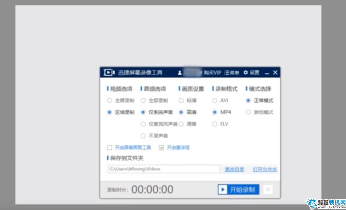Click the 迅捷屏幕录像工具 app logo icon
This screenshot has height=210, width=346.
[109, 73]
